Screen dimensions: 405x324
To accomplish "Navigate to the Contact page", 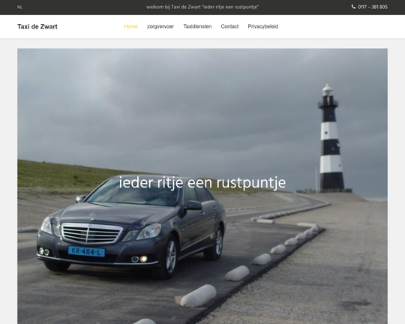I will [x=229, y=26].
